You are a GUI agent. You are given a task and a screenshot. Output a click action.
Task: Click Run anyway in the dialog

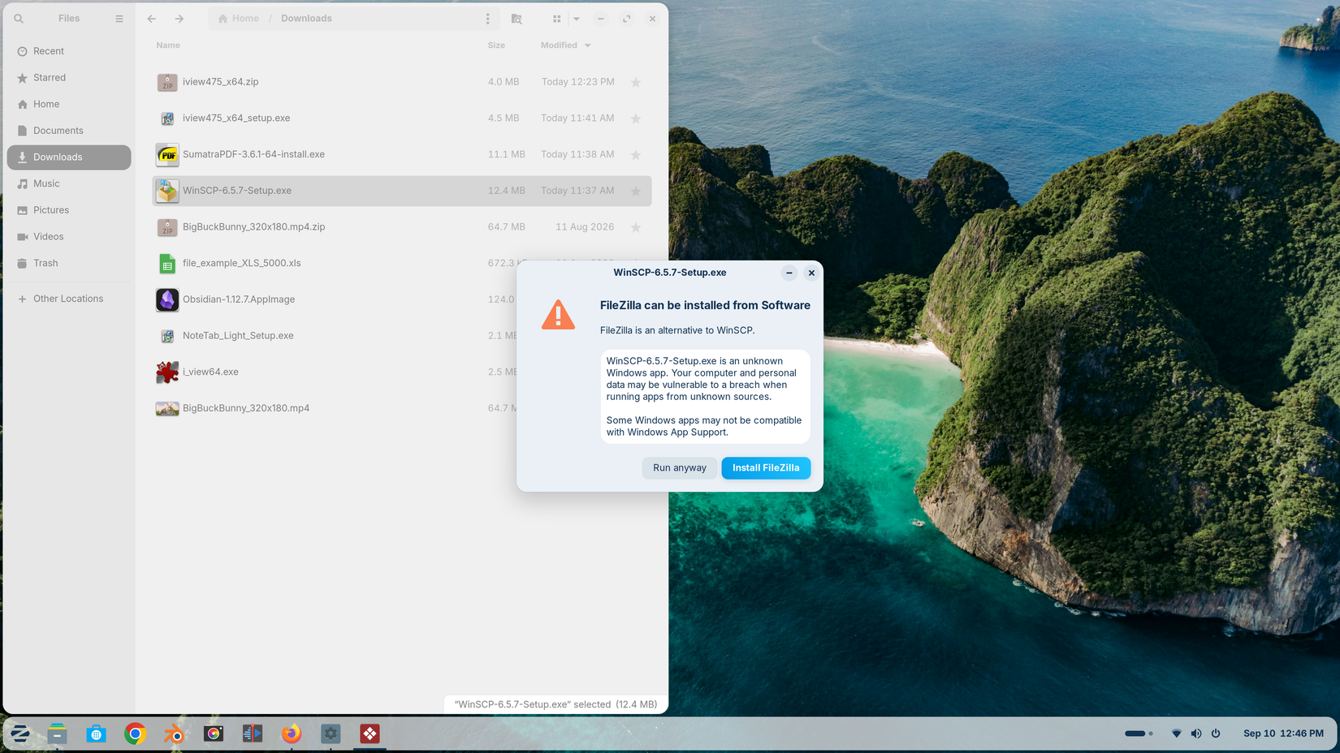(x=680, y=468)
